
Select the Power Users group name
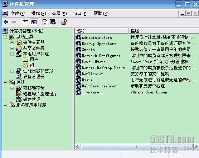coord(94,62)
